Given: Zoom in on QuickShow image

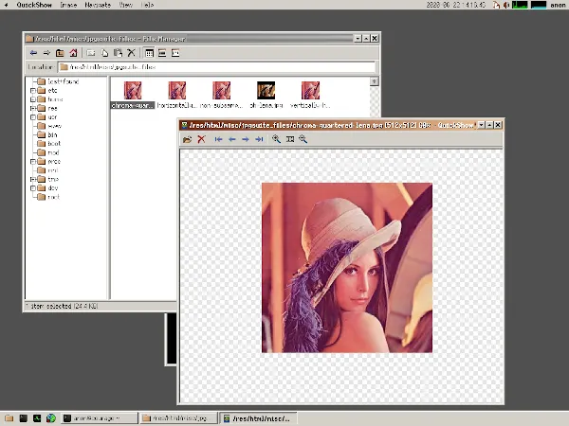Looking at the screenshot, I should 277,139.
